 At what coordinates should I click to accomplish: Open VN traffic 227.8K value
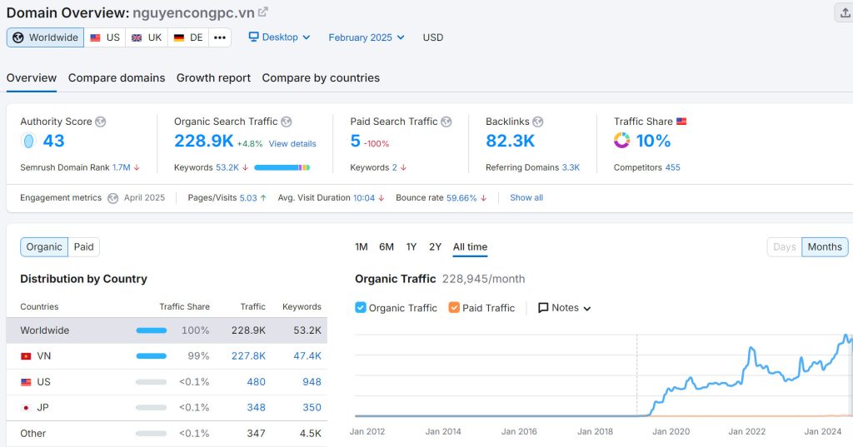coord(248,356)
